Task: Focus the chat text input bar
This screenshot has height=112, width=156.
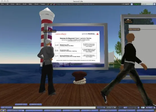Action: coord(54,108)
